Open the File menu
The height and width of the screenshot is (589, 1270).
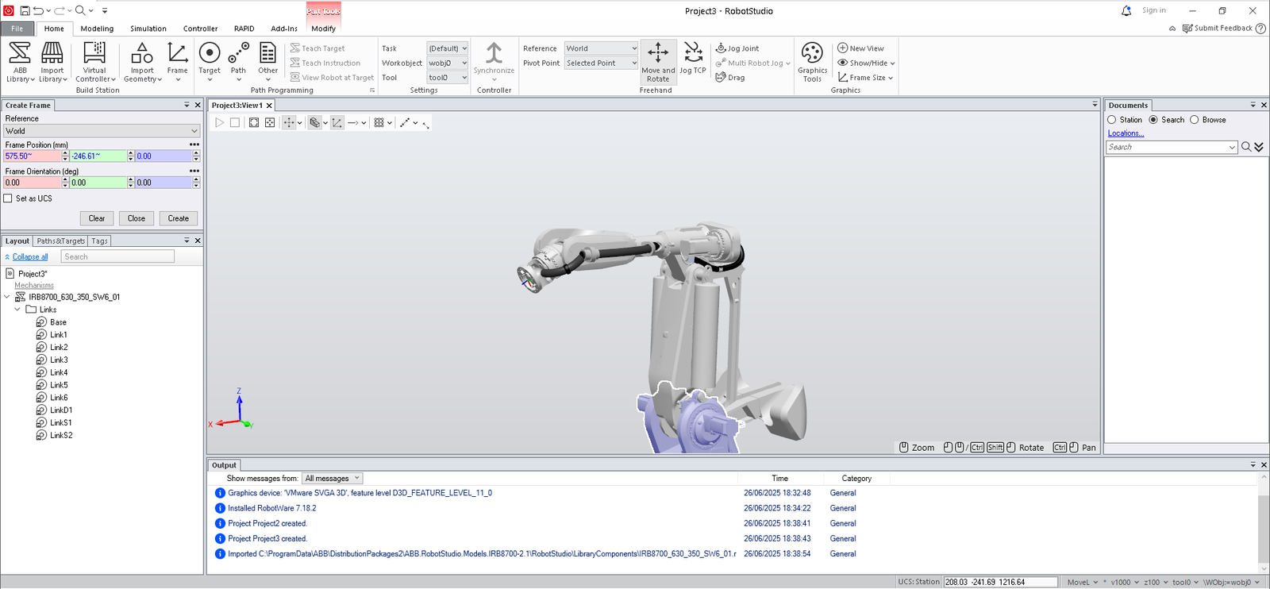(x=17, y=29)
